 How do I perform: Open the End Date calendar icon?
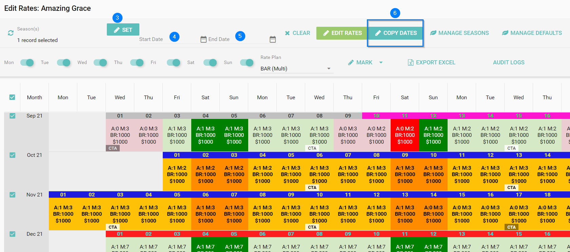pyautogui.click(x=273, y=39)
